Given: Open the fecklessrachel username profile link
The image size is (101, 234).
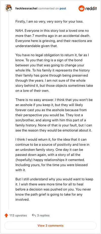Looking at the screenshot, I should tap(26, 8).
